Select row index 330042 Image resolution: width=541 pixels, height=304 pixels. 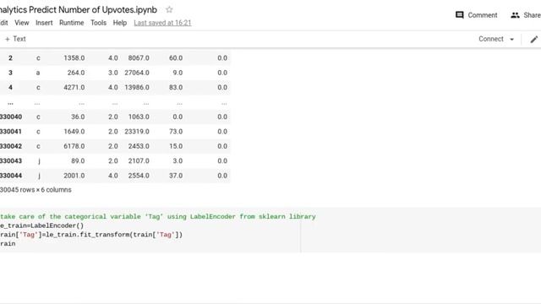coord(11,146)
